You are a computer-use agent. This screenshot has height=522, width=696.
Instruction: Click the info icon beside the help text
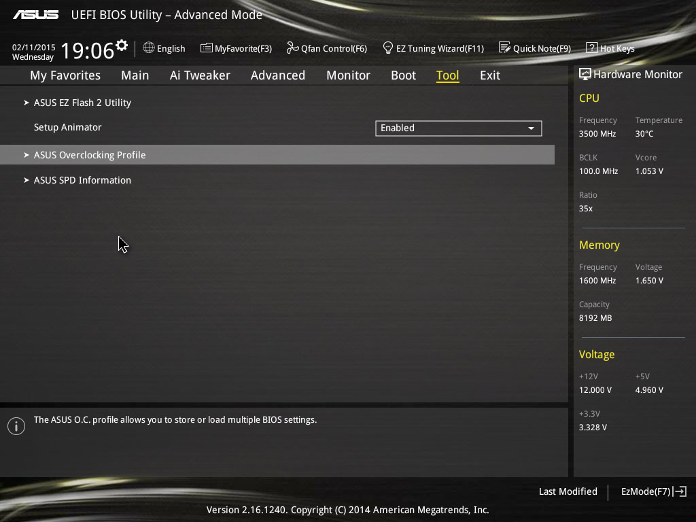coord(16,426)
